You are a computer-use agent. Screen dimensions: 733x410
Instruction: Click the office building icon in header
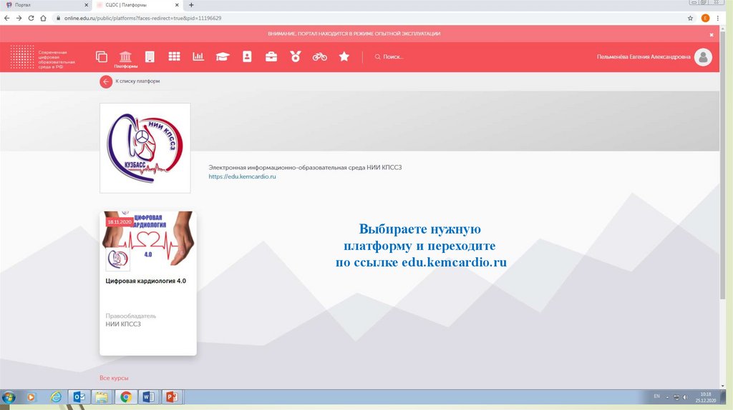(150, 56)
